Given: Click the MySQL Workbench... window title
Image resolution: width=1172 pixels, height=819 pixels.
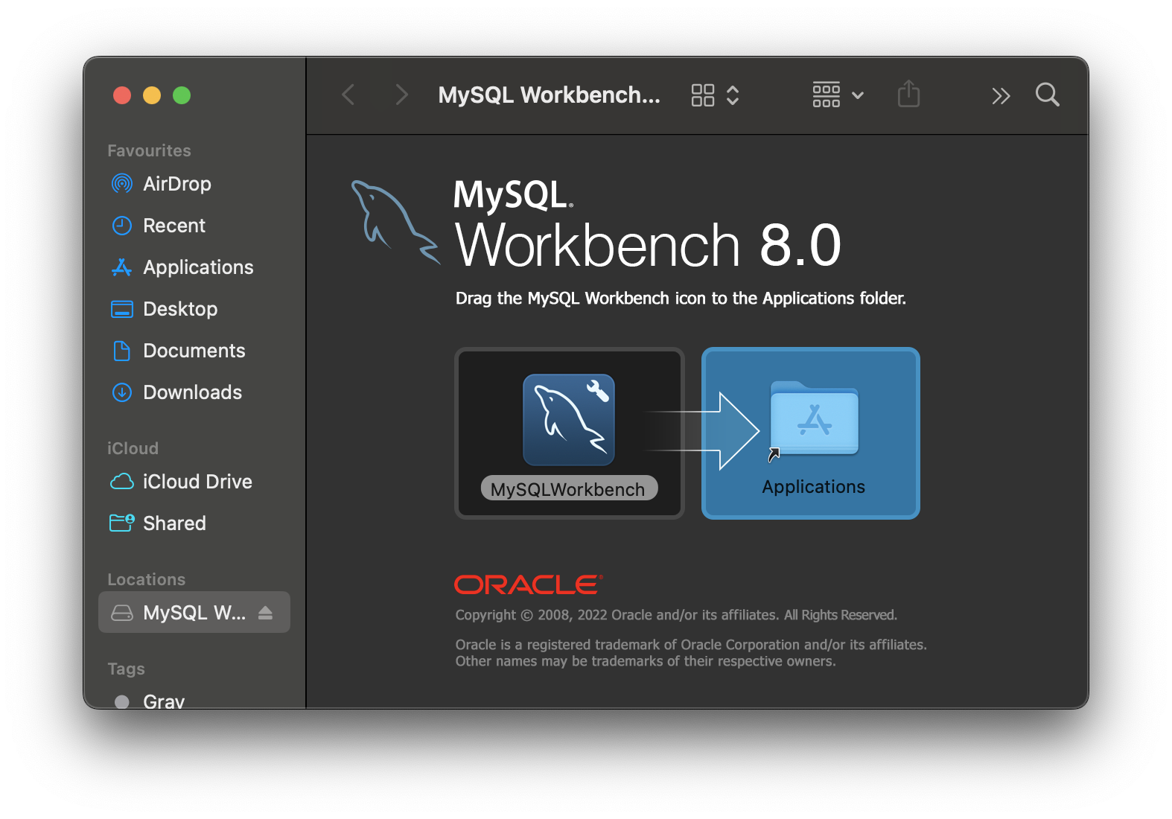Looking at the screenshot, I should click(x=549, y=95).
